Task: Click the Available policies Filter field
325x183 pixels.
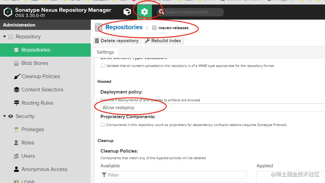Action: pyautogui.click(x=174, y=175)
